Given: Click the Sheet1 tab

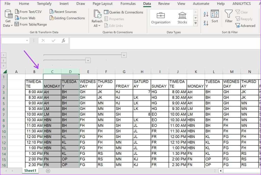Looking at the screenshot, I should [x=30, y=170].
